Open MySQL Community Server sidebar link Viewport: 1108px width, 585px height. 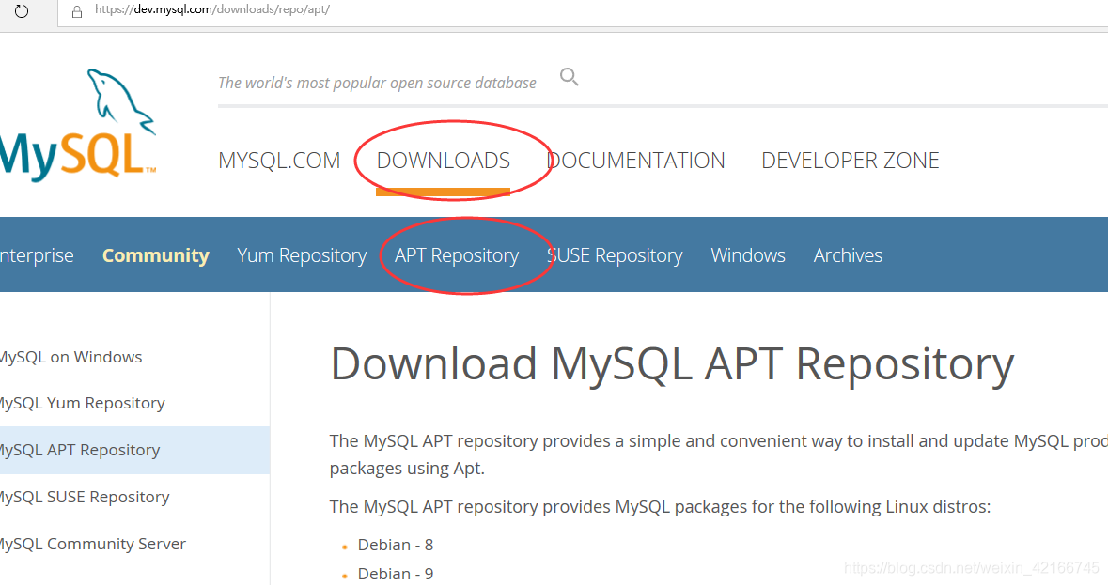93,544
